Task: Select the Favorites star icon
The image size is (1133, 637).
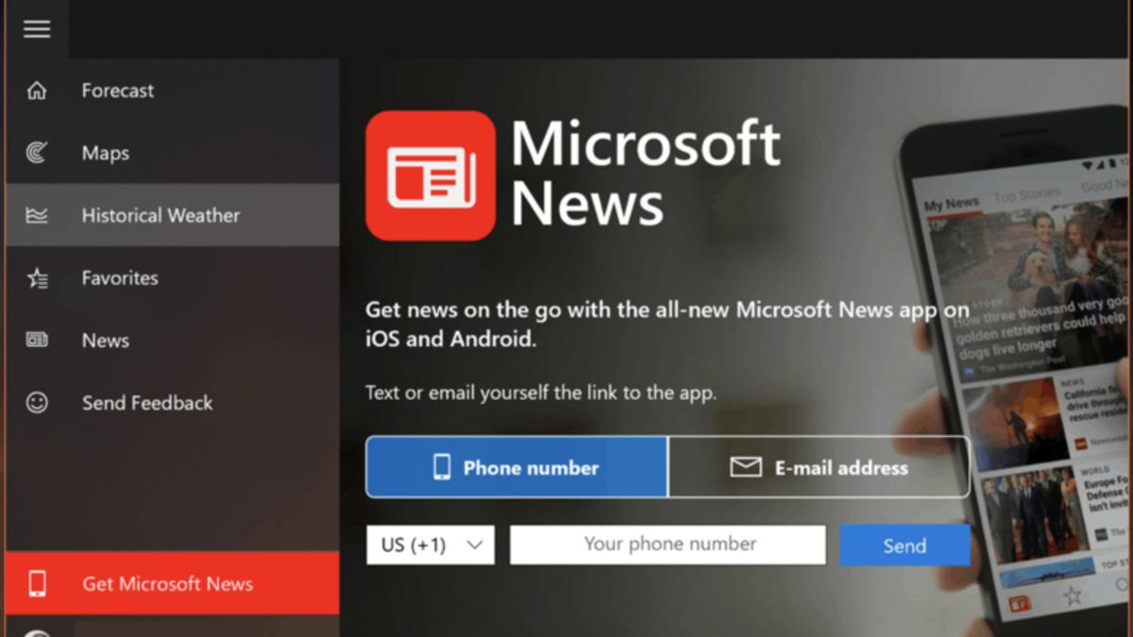Action: (36, 277)
